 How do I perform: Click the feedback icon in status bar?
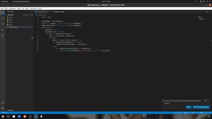coord(206,113)
